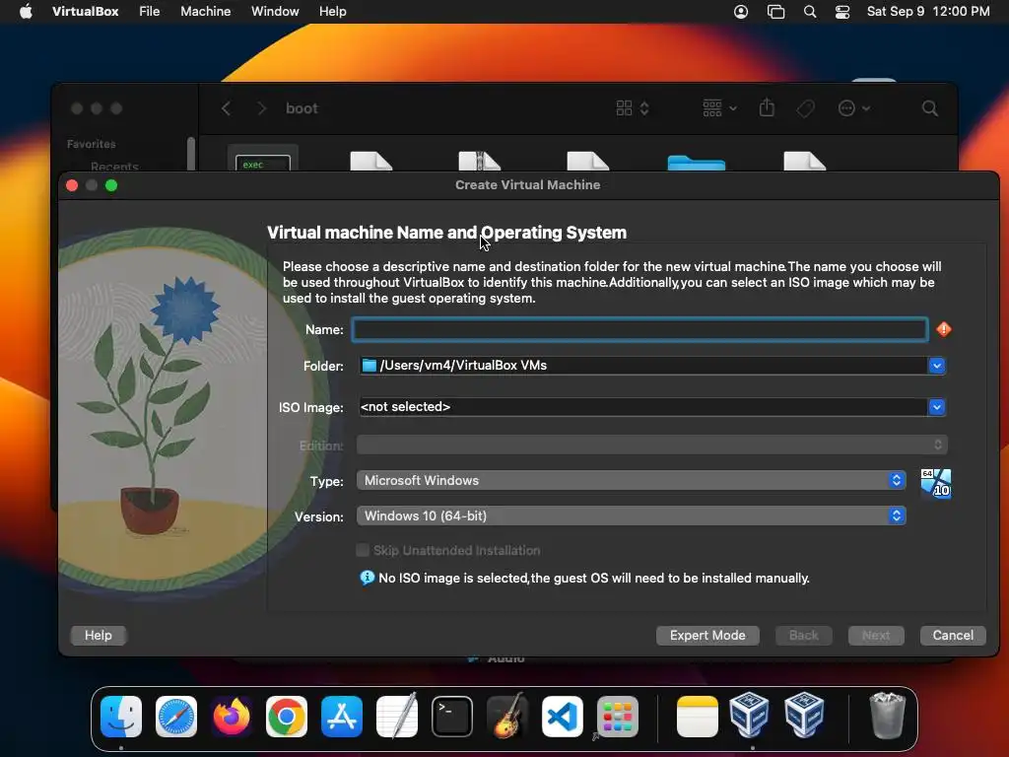This screenshot has height=757, width=1009.
Task: Open the More actions menu in Finder toolbar
Action: point(854,108)
